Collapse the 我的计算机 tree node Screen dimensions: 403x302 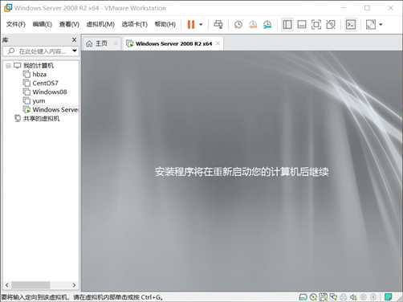pos(8,66)
